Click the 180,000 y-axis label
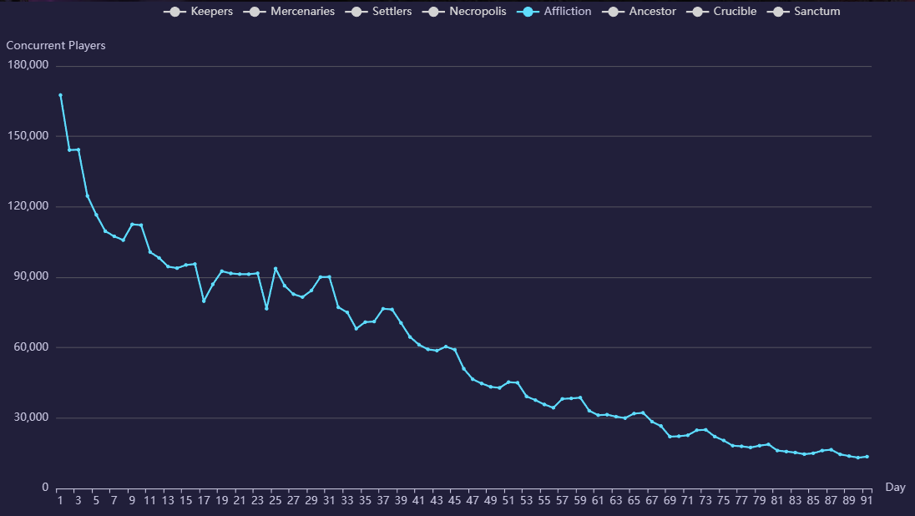Viewport: 915px width, 516px height. [x=28, y=65]
